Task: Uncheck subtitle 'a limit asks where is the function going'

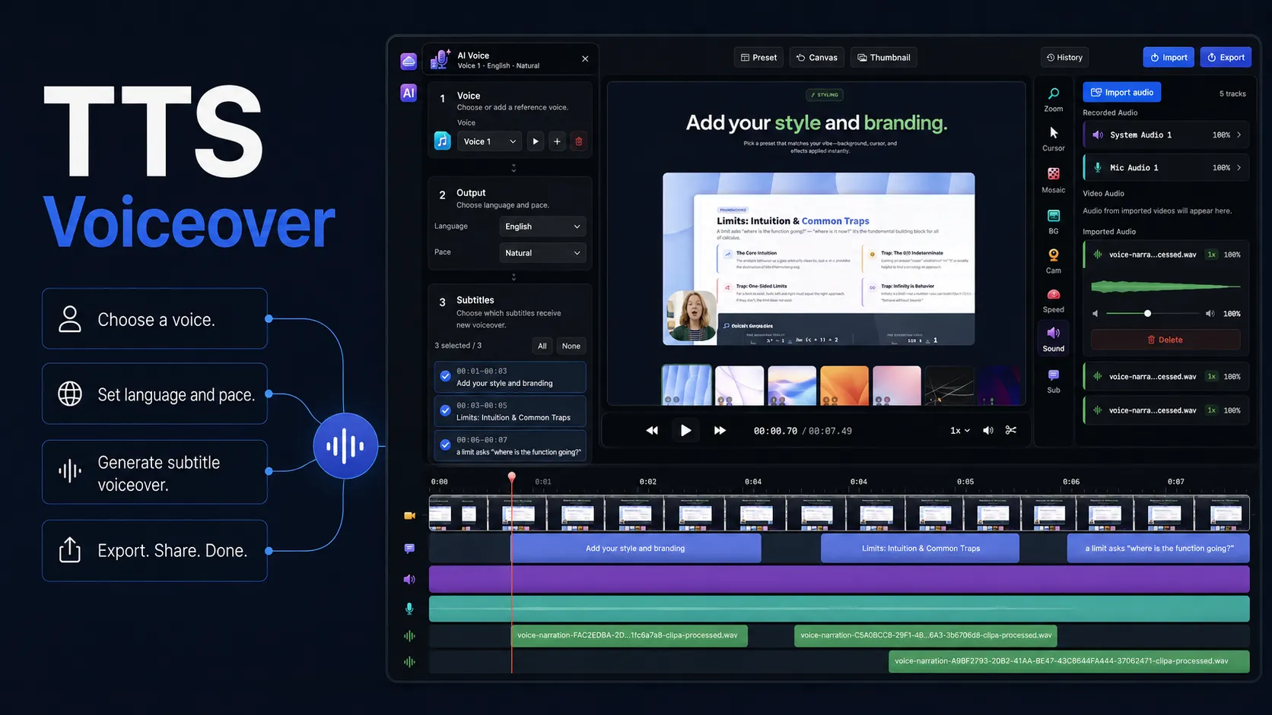Action: 445,445
